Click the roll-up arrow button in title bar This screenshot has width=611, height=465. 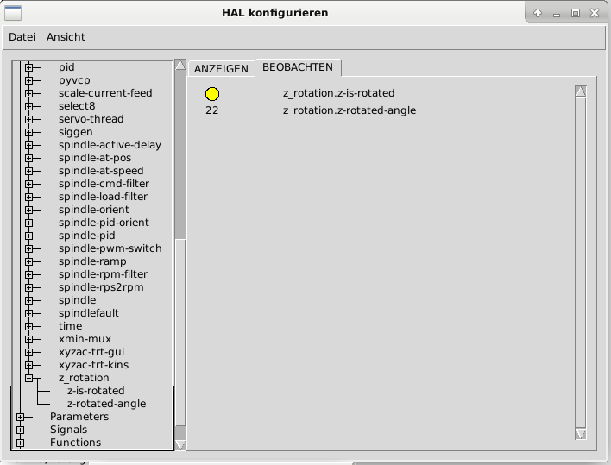537,13
